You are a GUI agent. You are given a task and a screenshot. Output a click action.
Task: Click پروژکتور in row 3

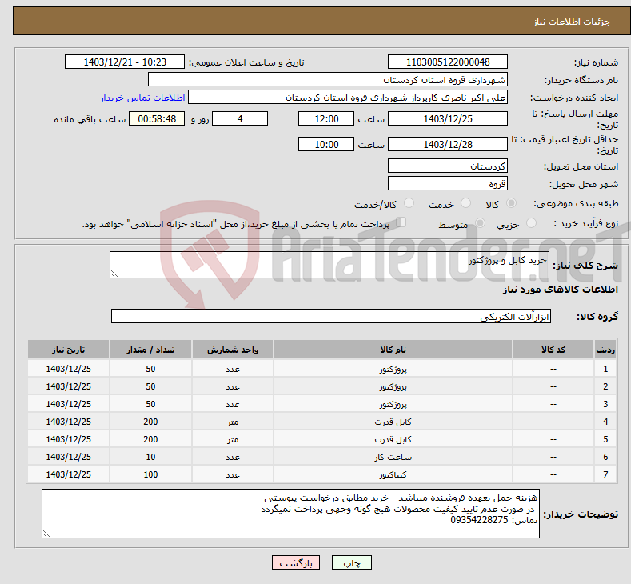coord(393,404)
